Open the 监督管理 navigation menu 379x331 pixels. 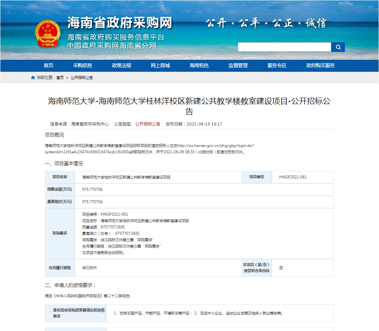click(238, 66)
